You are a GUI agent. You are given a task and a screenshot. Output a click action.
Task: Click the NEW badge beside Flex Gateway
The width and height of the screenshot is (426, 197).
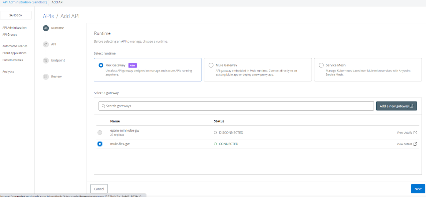[133, 65]
